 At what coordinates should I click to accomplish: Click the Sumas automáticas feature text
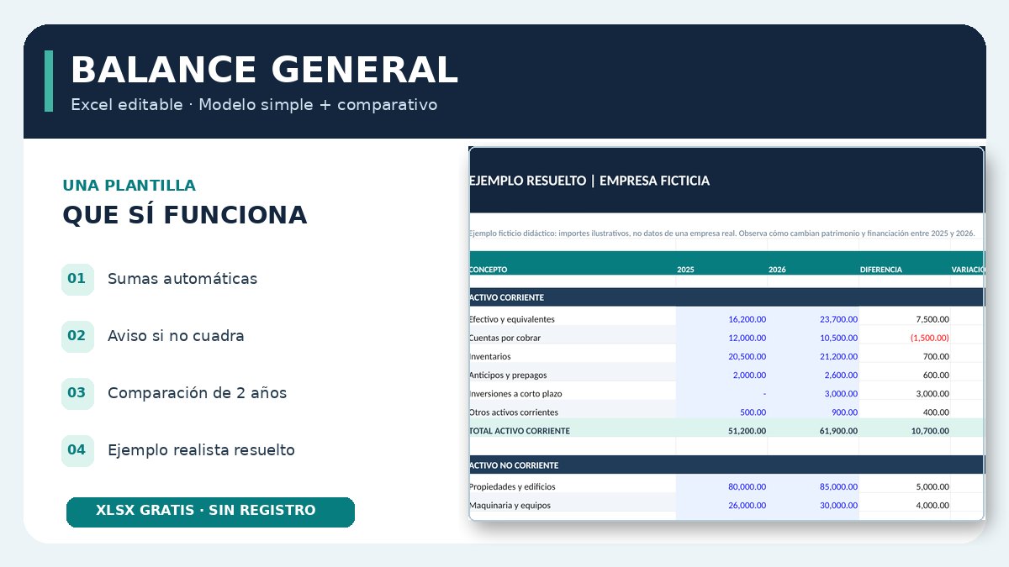coord(182,279)
